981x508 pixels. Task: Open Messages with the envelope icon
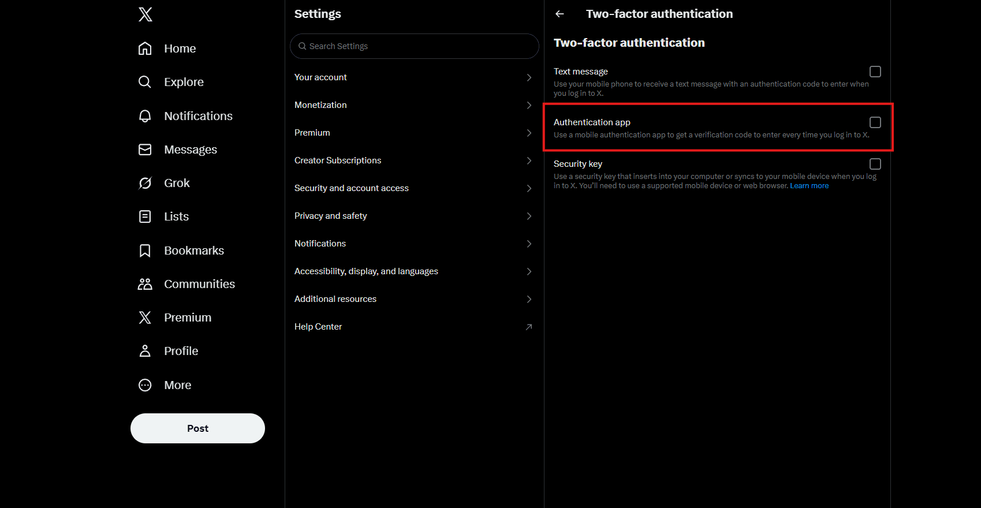(145, 149)
